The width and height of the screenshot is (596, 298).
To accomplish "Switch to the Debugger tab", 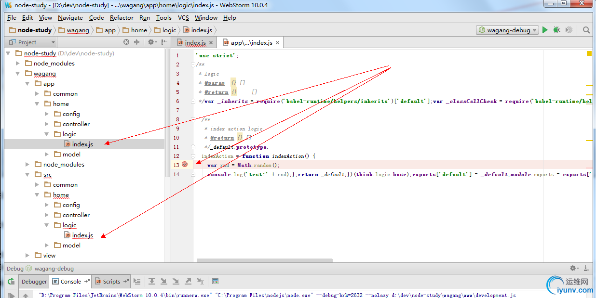I will click(34, 282).
